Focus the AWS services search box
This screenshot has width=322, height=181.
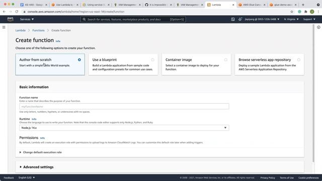133,19
